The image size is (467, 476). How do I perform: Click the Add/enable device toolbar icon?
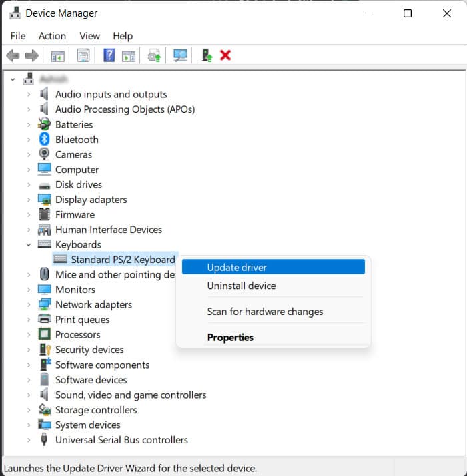coord(207,55)
